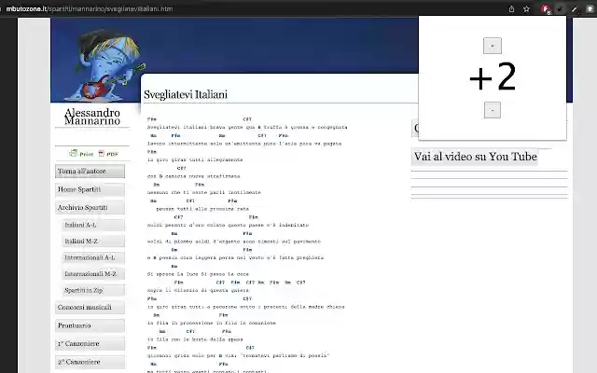The image size is (597, 373).
Task: Bookmark this page with the star icon
Action: [526, 8]
